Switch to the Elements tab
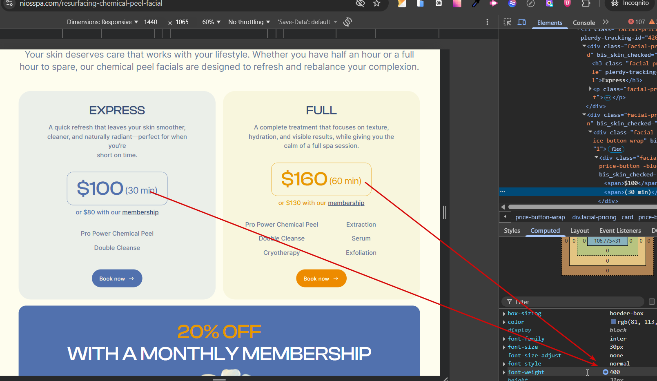This screenshot has width=657, height=381. pos(550,23)
